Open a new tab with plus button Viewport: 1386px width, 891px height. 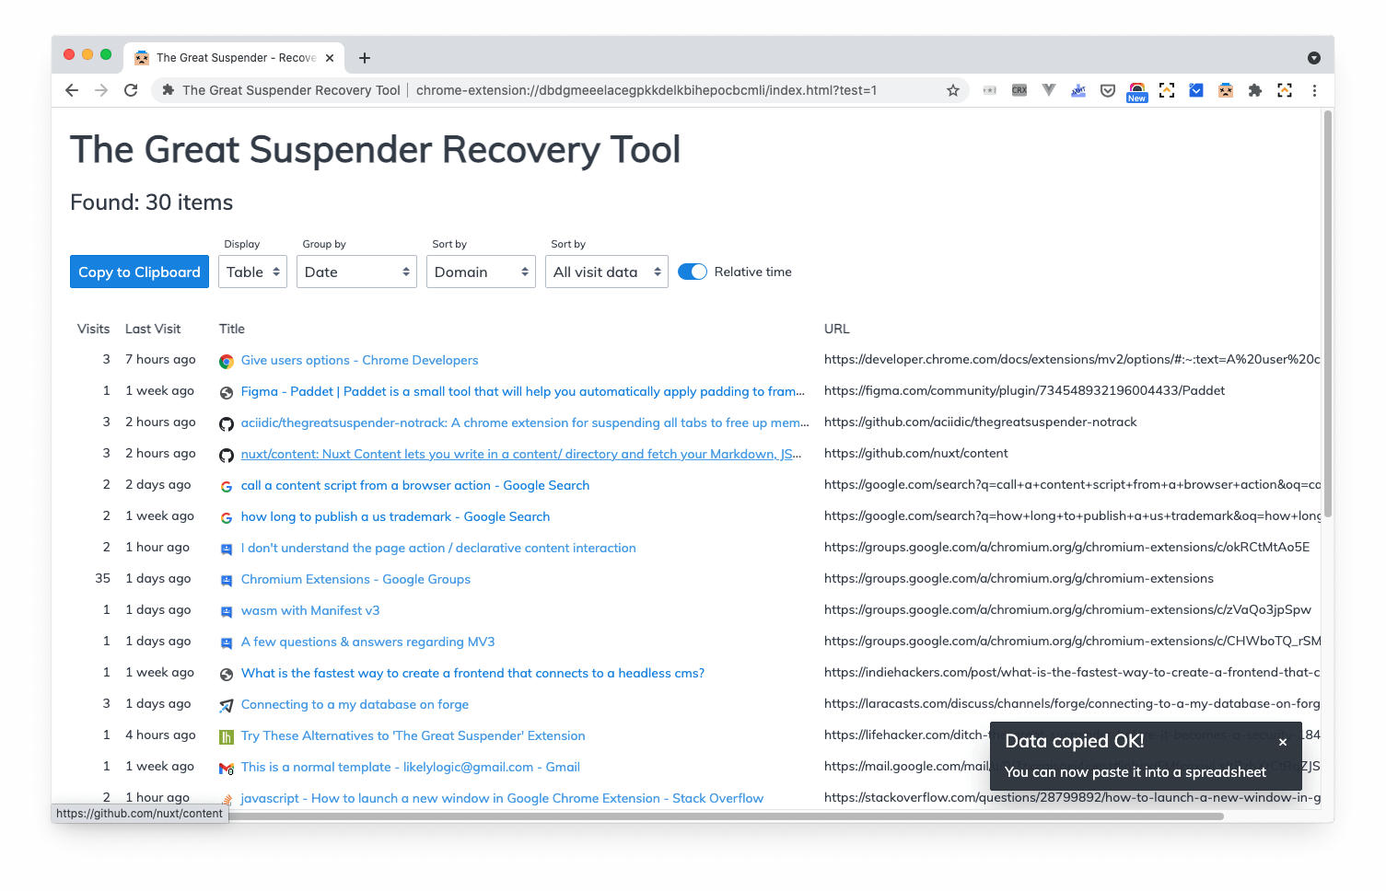[x=365, y=58]
